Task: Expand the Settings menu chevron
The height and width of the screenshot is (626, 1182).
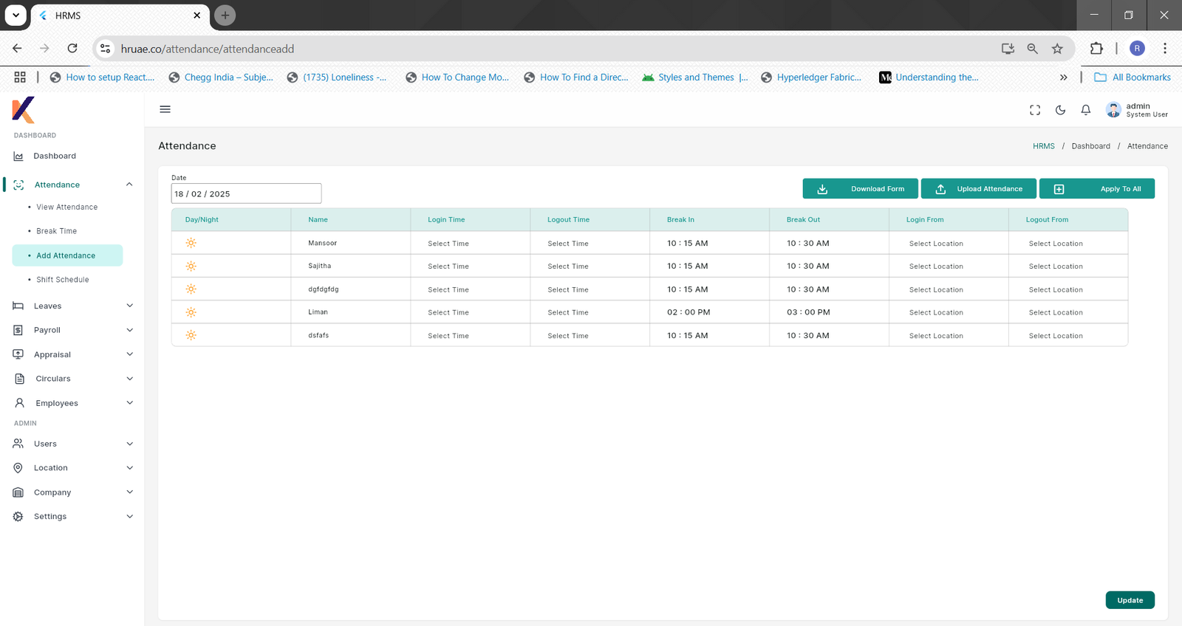Action: click(130, 517)
